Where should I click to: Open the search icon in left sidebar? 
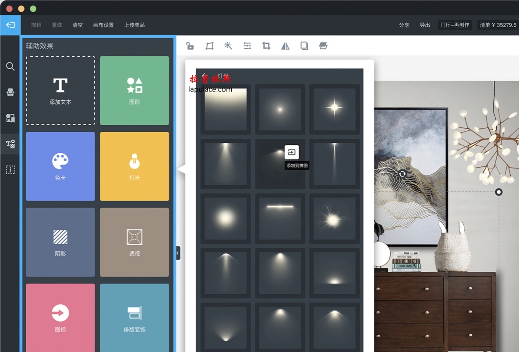[x=11, y=67]
